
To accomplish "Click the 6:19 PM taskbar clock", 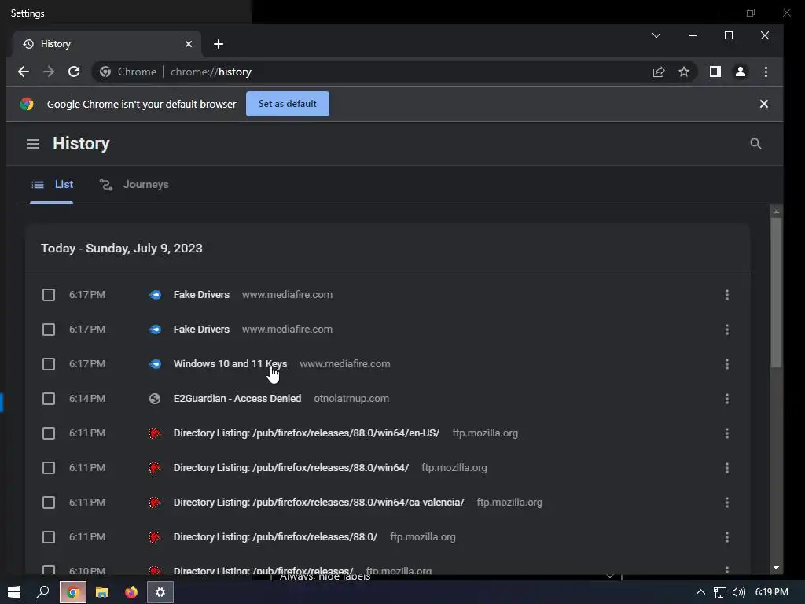I will (x=772, y=592).
